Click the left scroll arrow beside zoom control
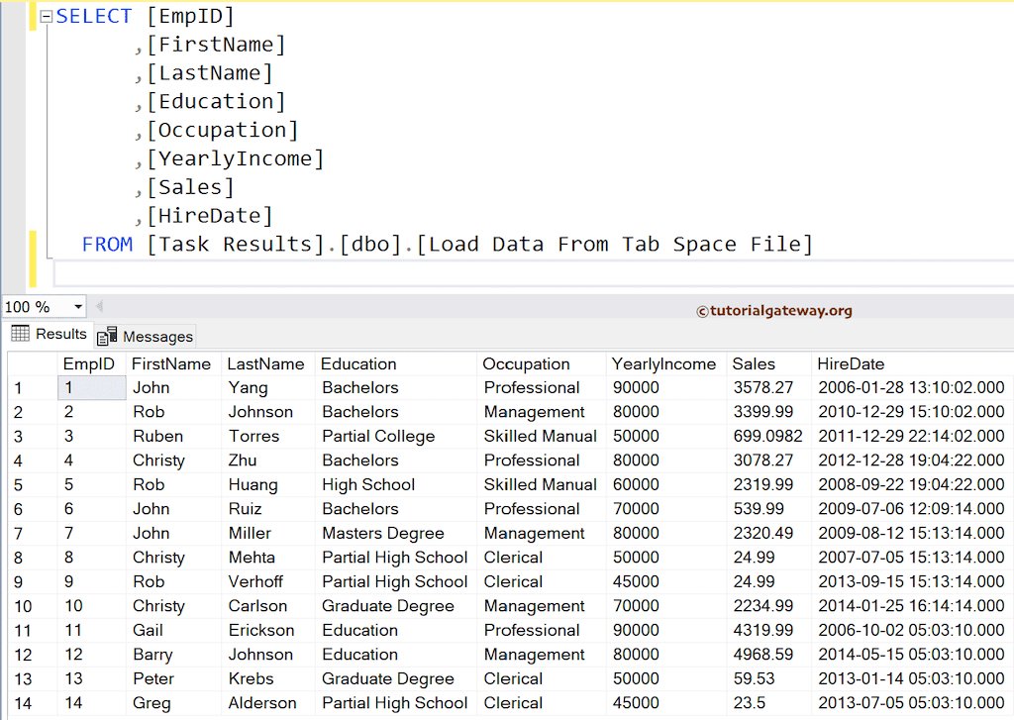This screenshot has width=1014, height=720. pyautogui.click(x=99, y=307)
